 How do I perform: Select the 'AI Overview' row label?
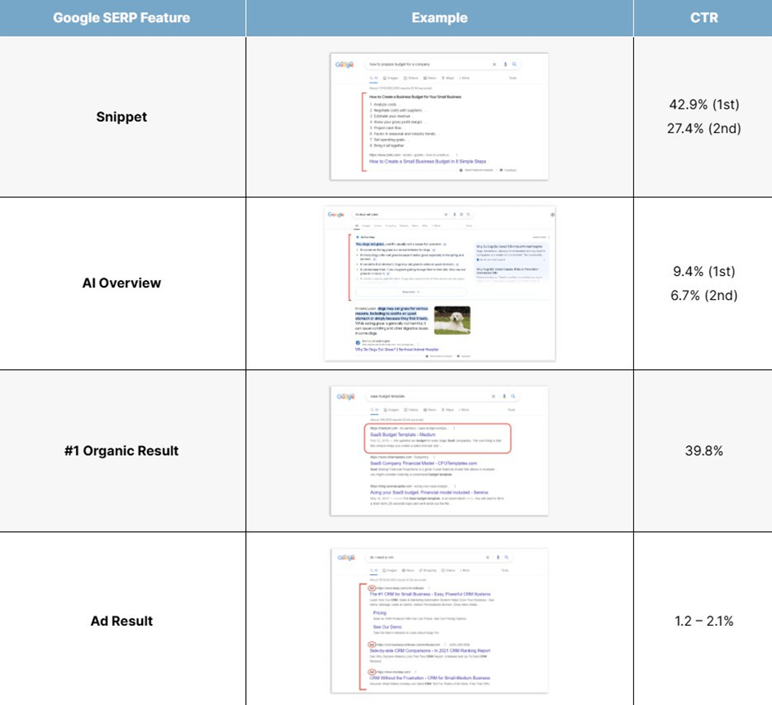[122, 283]
